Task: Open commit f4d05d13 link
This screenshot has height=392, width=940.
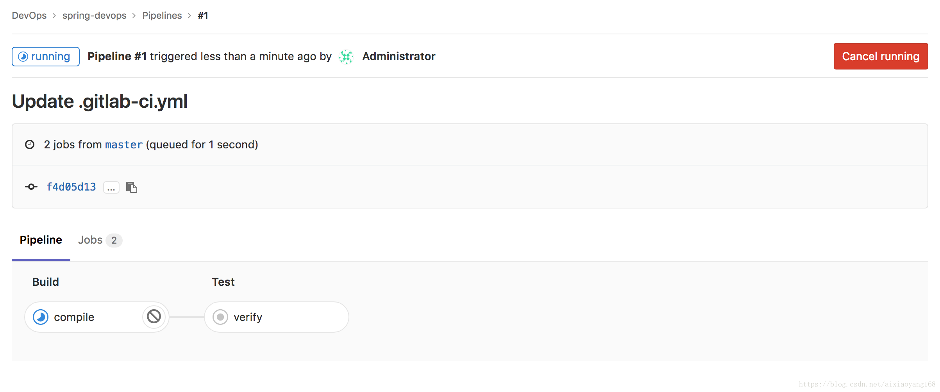Action: 71,187
